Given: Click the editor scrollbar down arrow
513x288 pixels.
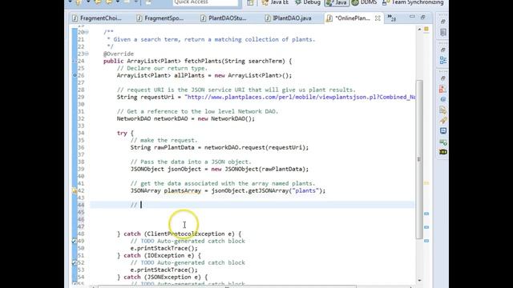Looking at the screenshot, I should coord(419,280).
